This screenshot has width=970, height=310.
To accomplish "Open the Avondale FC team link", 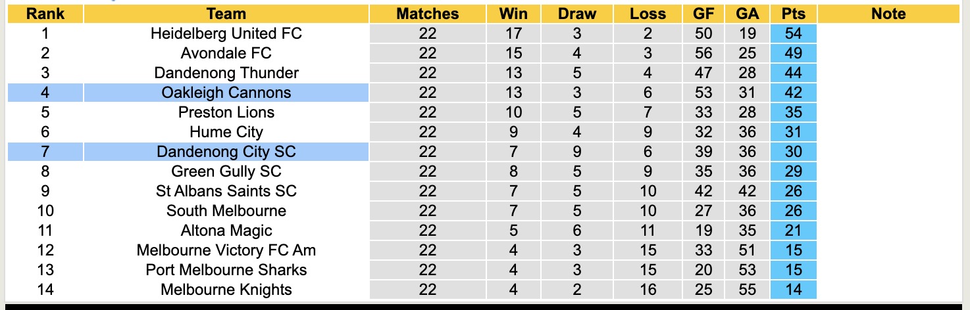I will click(226, 53).
